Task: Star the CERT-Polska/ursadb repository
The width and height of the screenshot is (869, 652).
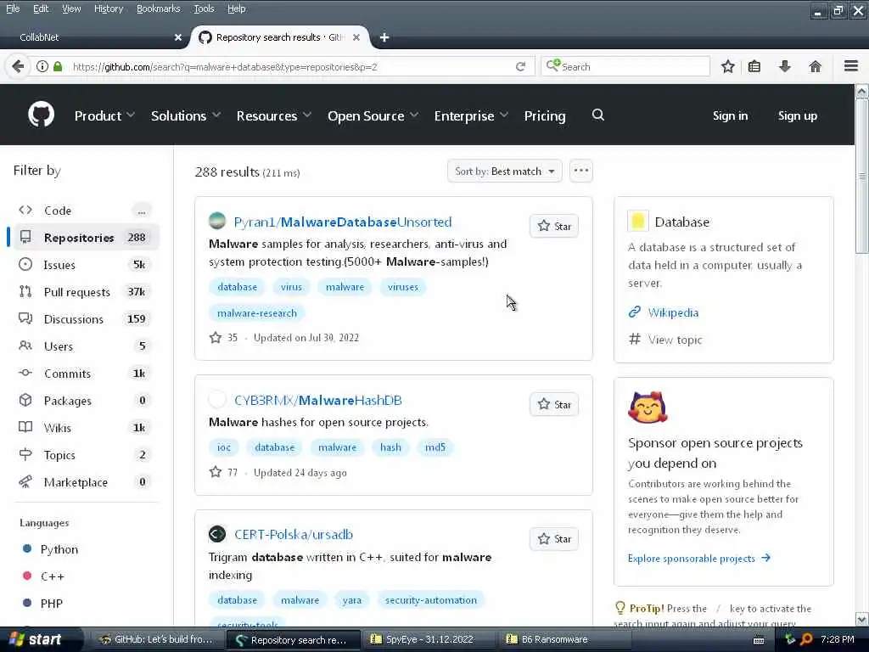Action: pyautogui.click(x=553, y=538)
